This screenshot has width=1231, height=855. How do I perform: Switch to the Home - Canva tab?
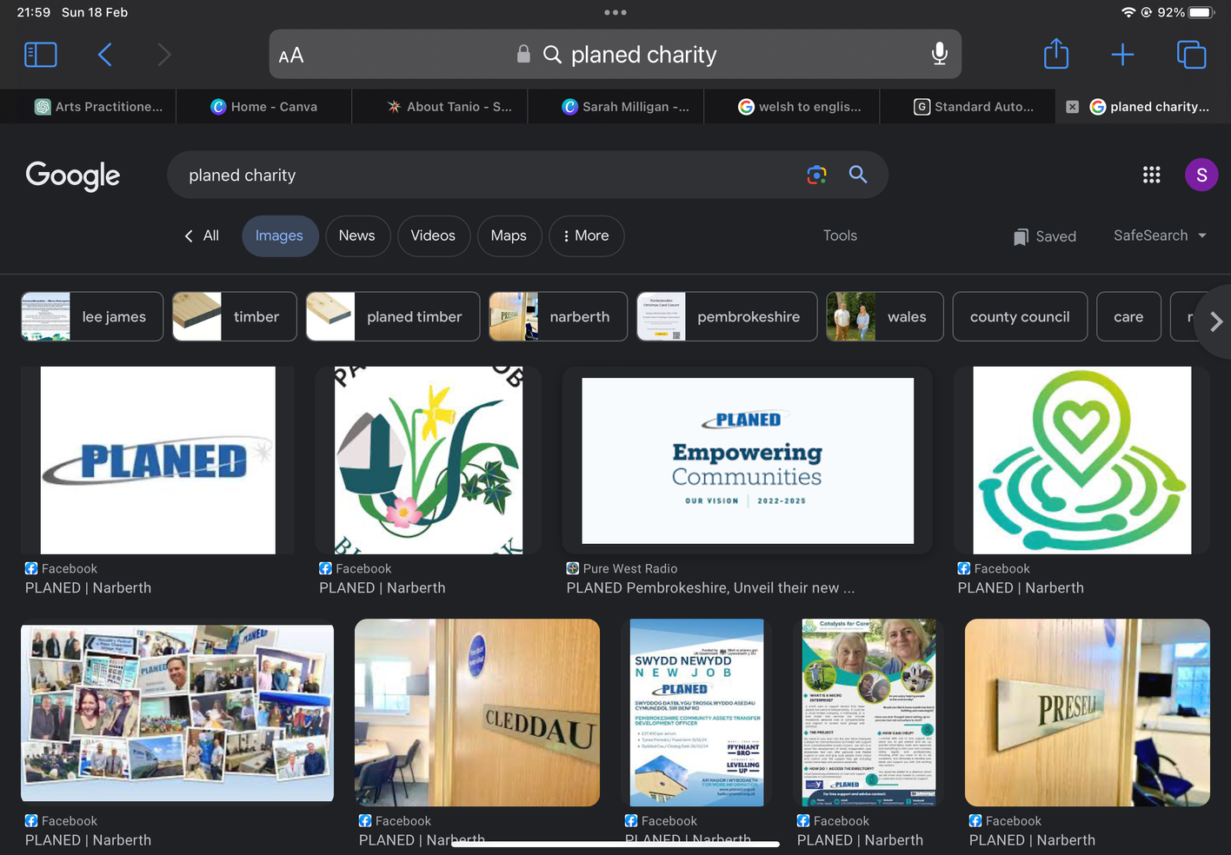264,107
